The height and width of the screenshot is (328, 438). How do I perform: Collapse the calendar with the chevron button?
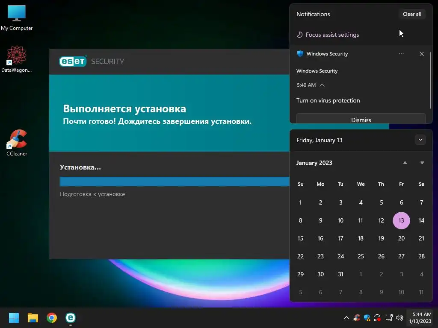(x=420, y=140)
